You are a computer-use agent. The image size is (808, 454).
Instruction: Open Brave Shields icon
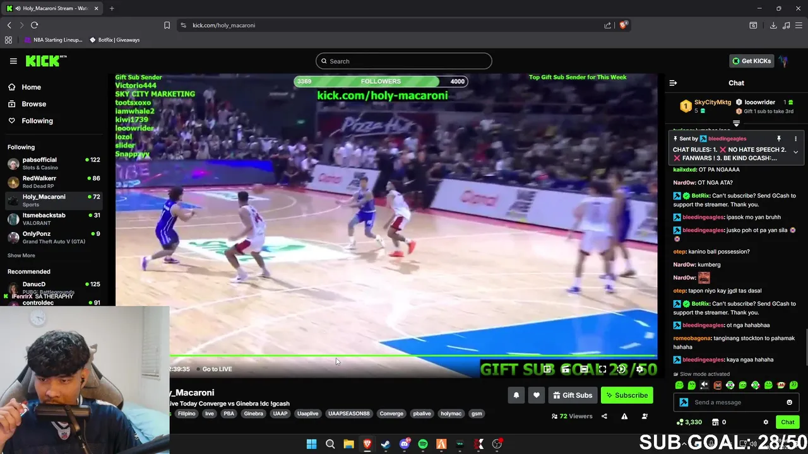pyautogui.click(x=624, y=25)
